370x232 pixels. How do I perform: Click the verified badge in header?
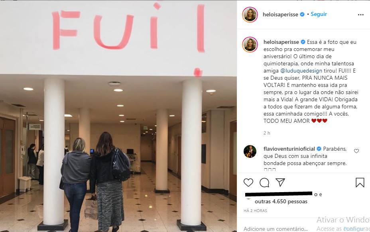coord(302,14)
